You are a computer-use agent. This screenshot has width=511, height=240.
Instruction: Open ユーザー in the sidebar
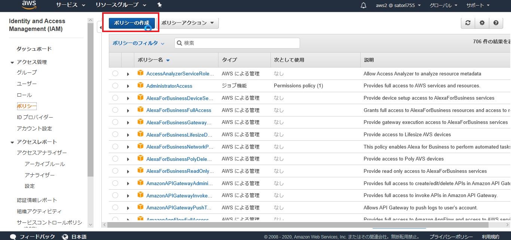[27, 84]
